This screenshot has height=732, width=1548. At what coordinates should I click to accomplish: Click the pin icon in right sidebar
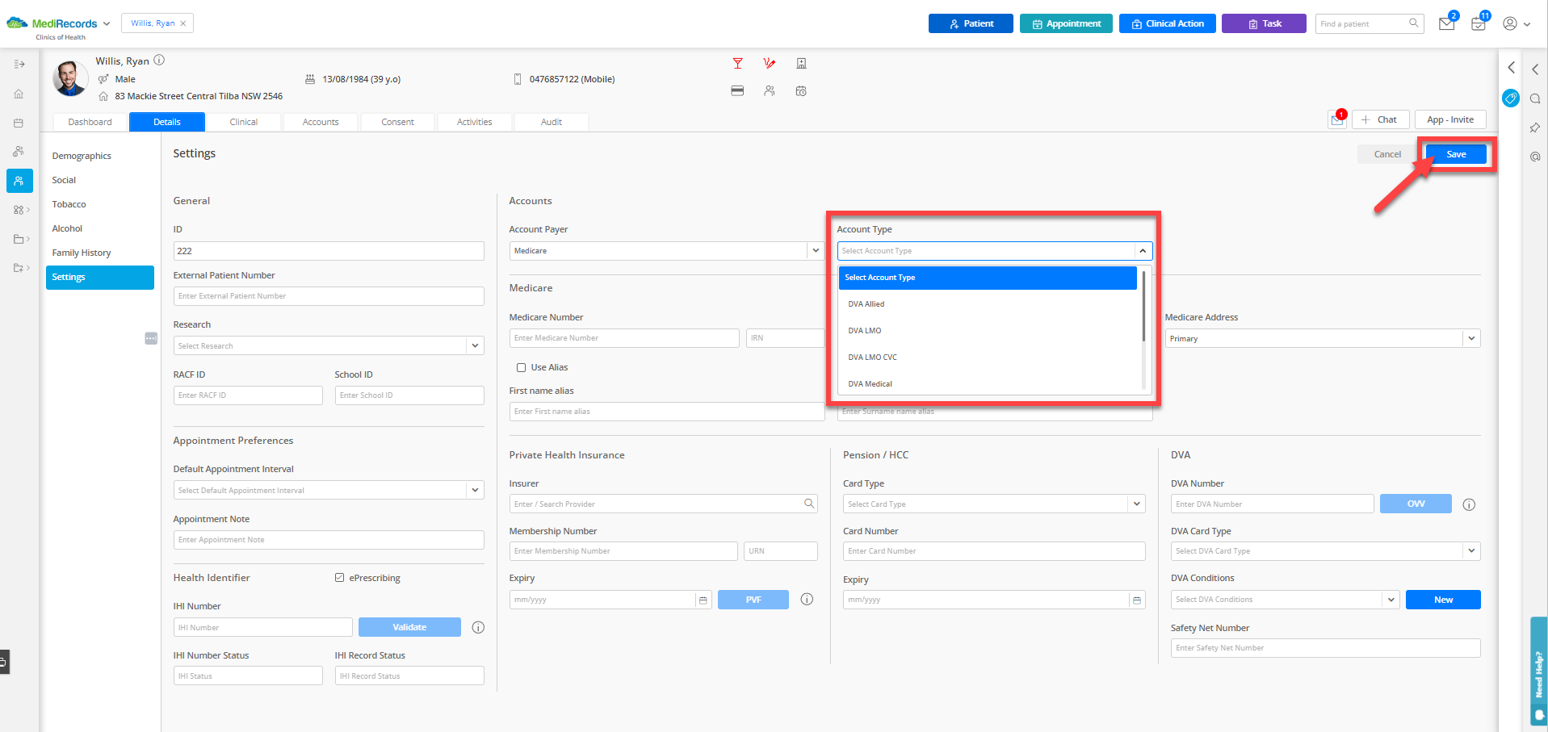pyautogui.click(x=1535, y=128)
